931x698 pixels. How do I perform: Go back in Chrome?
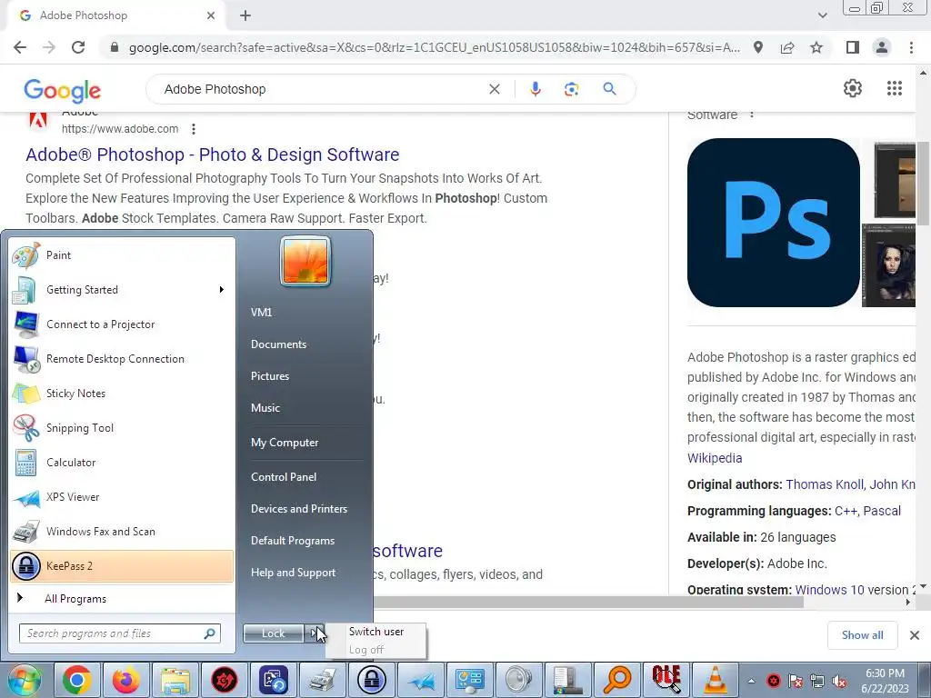click(20, 47)
